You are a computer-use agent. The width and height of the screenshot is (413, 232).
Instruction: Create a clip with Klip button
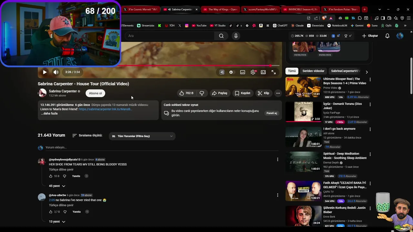coord(263,93)
